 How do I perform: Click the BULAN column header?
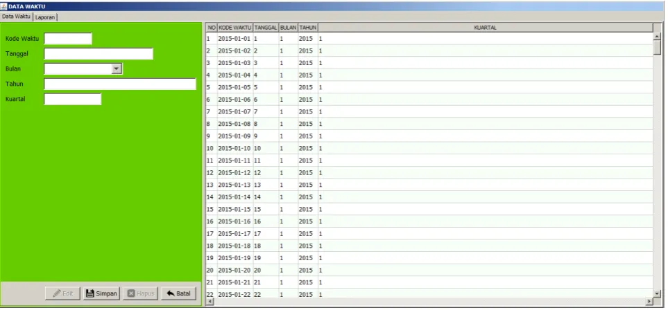pyautogui.click(x=289, y=28)
